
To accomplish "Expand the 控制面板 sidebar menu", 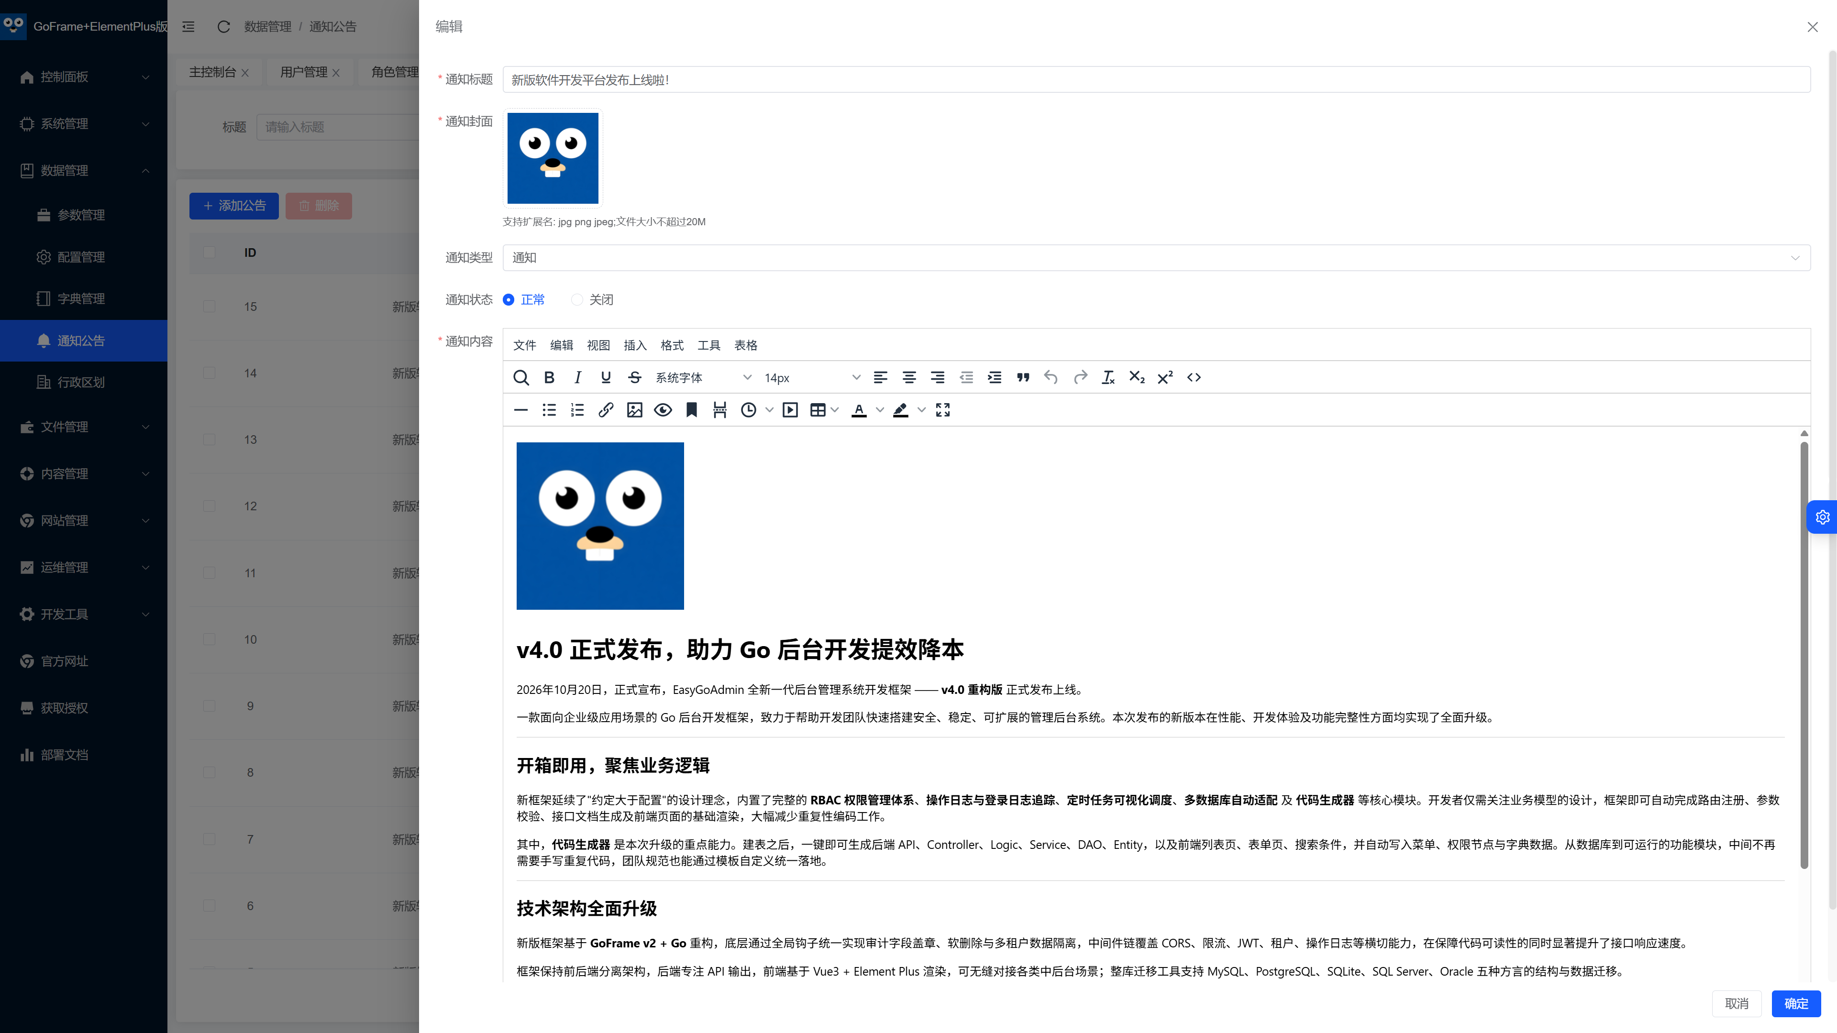I will coord(84,77).
